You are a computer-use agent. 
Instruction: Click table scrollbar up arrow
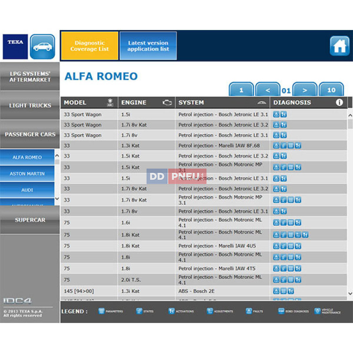click(x=350, y=115)
